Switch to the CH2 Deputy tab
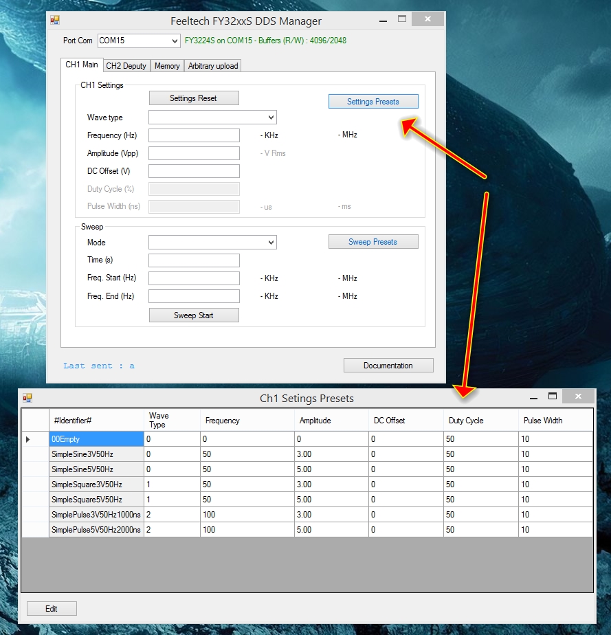611x635 pixels. click(x=126, y=65)
